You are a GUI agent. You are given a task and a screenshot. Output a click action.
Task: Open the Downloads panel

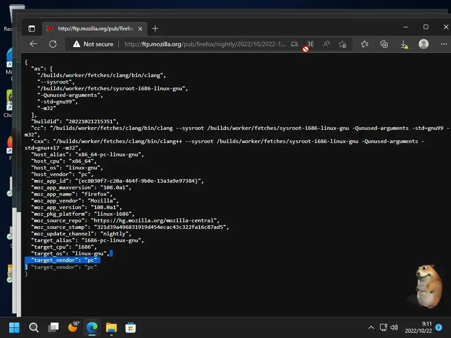[404, 44]
